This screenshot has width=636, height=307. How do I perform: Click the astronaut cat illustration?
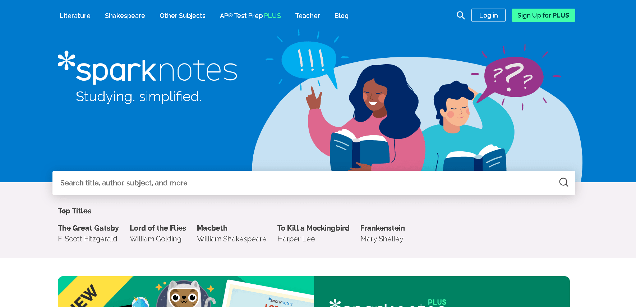point(184,294)
